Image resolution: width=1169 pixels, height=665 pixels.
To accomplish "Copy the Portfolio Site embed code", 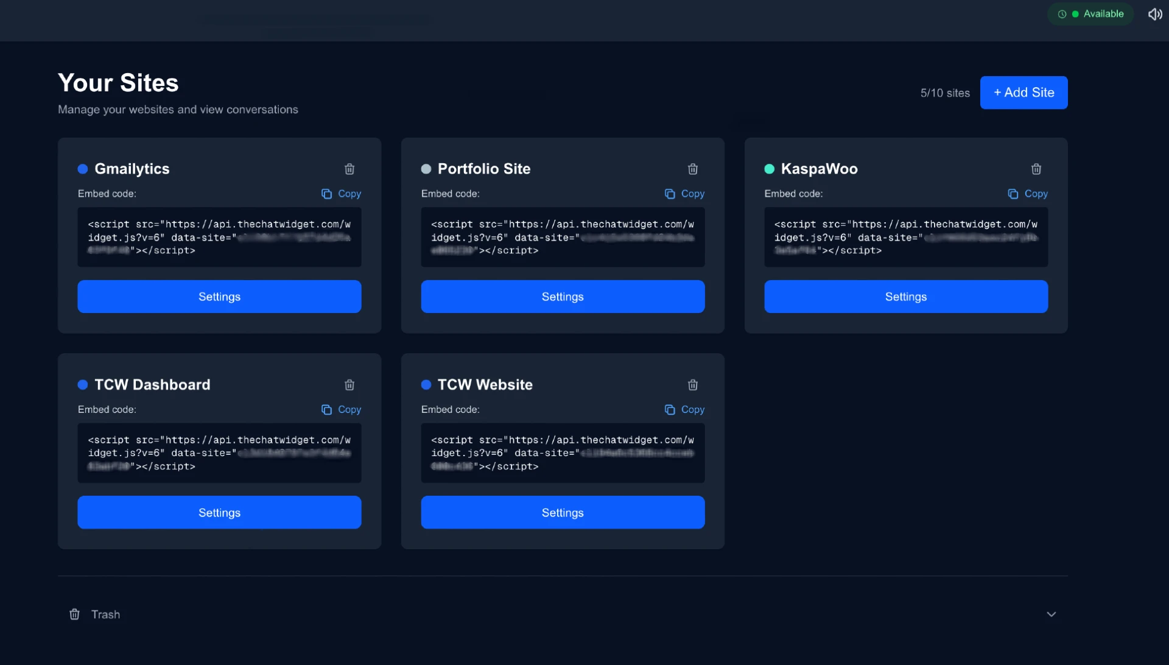I will click(x=684, y=194).
